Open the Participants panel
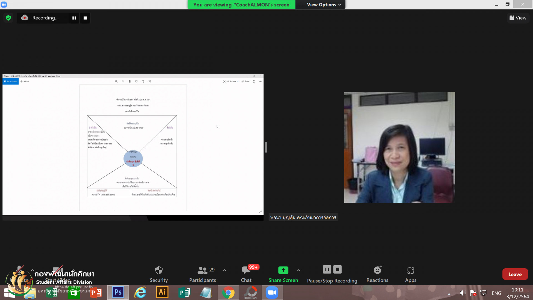 pyautogui.click(x=202, y=270)
